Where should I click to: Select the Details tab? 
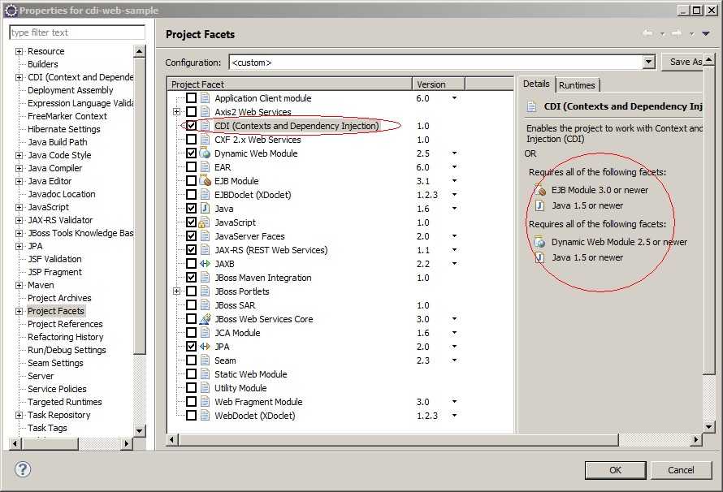pyautogui.click(x=536, y=84)
